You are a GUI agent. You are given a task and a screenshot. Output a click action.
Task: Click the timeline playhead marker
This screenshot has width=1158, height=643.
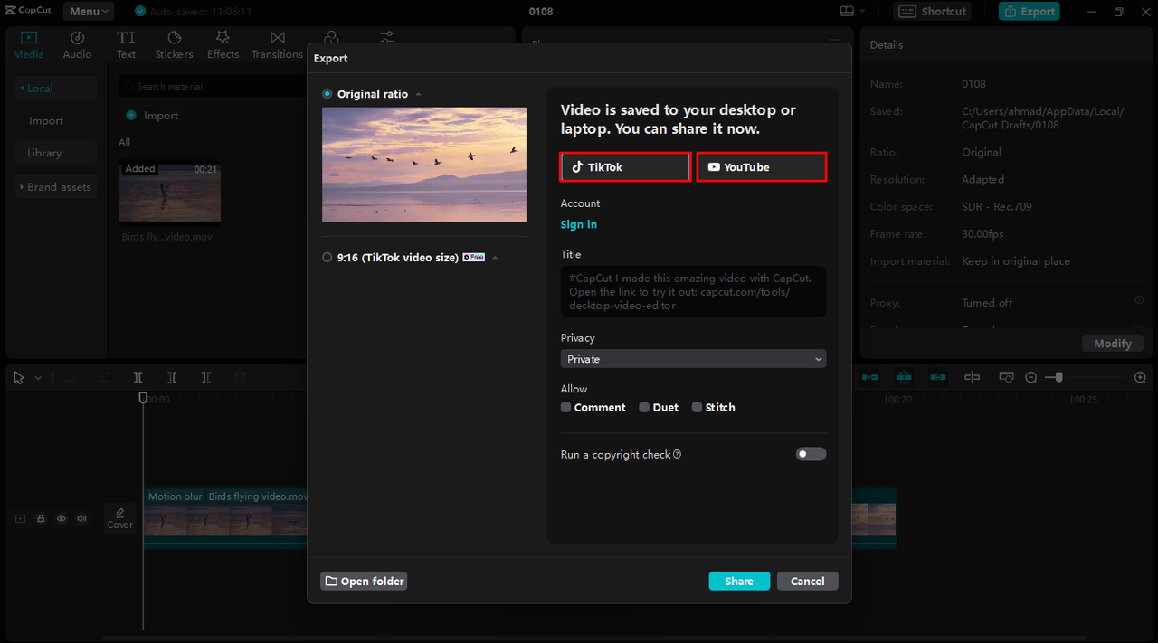(143, 397)
